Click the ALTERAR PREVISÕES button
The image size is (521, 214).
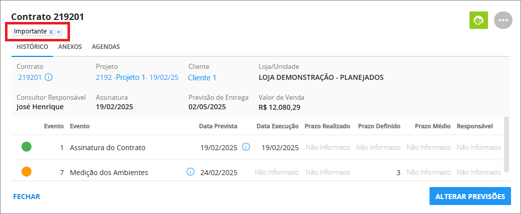pos(470,196)
